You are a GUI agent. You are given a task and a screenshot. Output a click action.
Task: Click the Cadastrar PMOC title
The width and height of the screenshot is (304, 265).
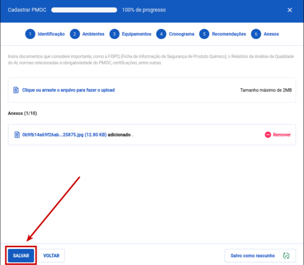pos(27,10)
